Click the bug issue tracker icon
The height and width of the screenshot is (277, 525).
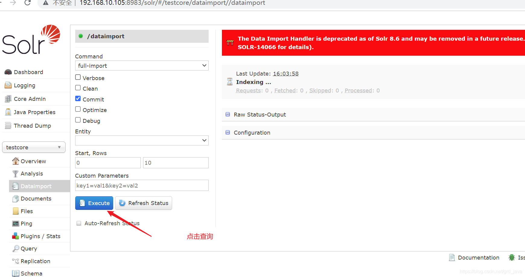(x=512, y=257)
